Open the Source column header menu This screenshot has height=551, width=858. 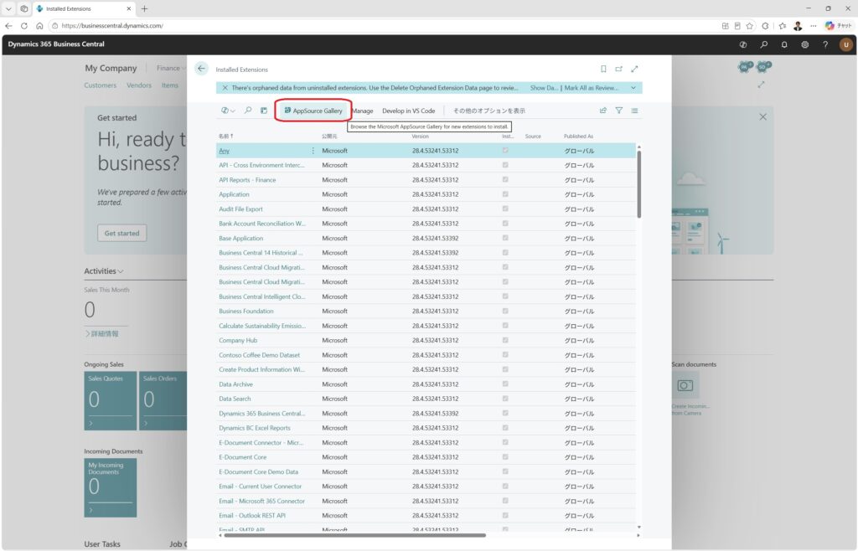tap(533, 136)
